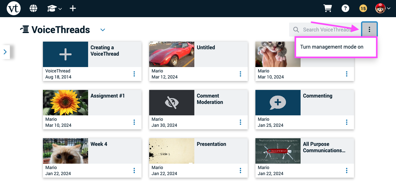Click the VoiceThreads stack icon by the title
Viewport: 396px width, 184px height.
[24, 30]
